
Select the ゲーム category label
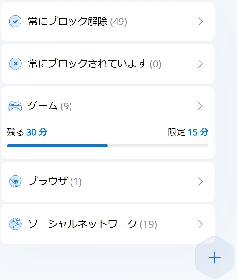(x=43, y=106)
